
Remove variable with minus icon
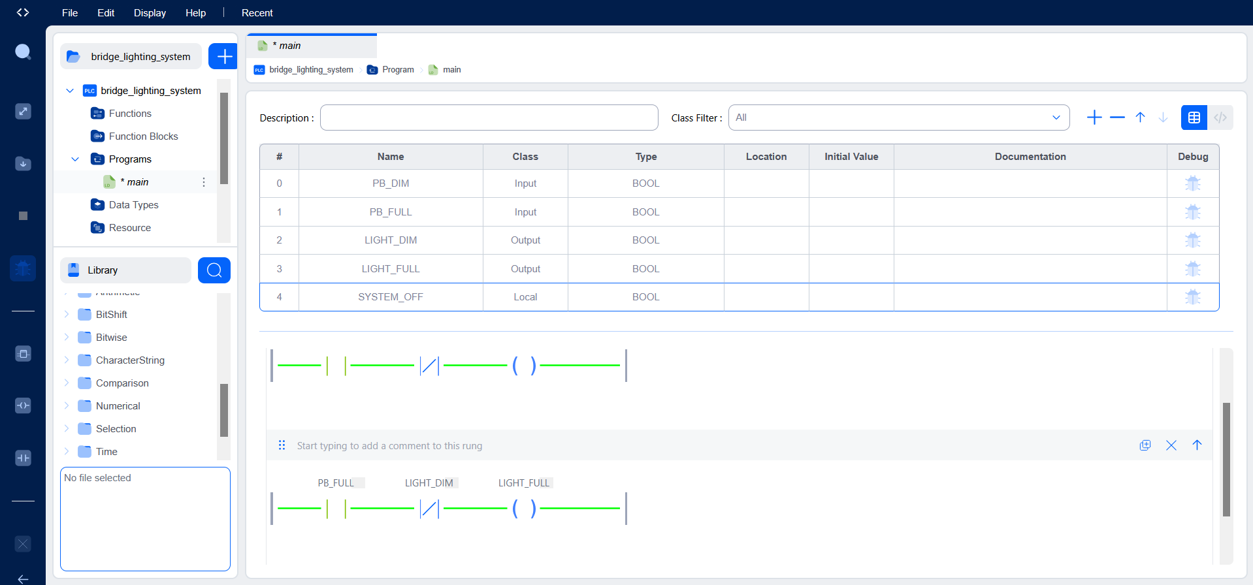pos(1117,118)
